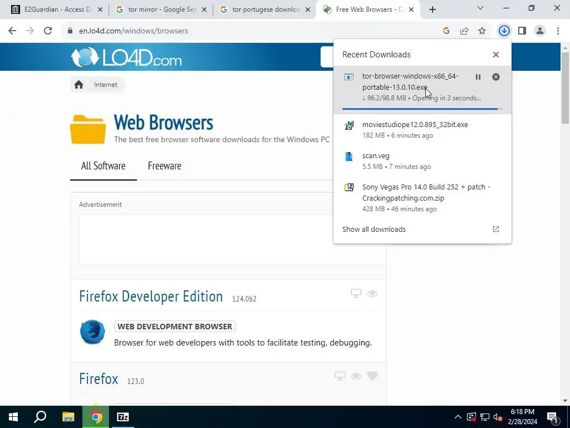Click the download progress bar
The height and width of the screenshot is (428, 570).
tap(422, 109)
